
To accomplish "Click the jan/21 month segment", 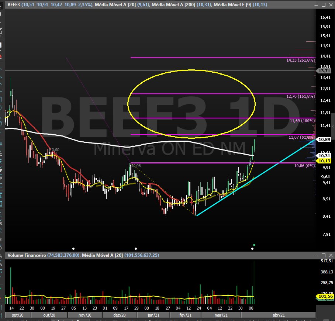I will coord(153,315).
